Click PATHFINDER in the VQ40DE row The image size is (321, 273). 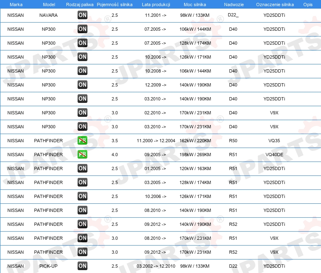click(x=48, y=155)
